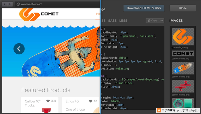Click the globe icon in address bar
Image resolution: width=201 pixels, height=114 pixels.
[x=18, y=4]
